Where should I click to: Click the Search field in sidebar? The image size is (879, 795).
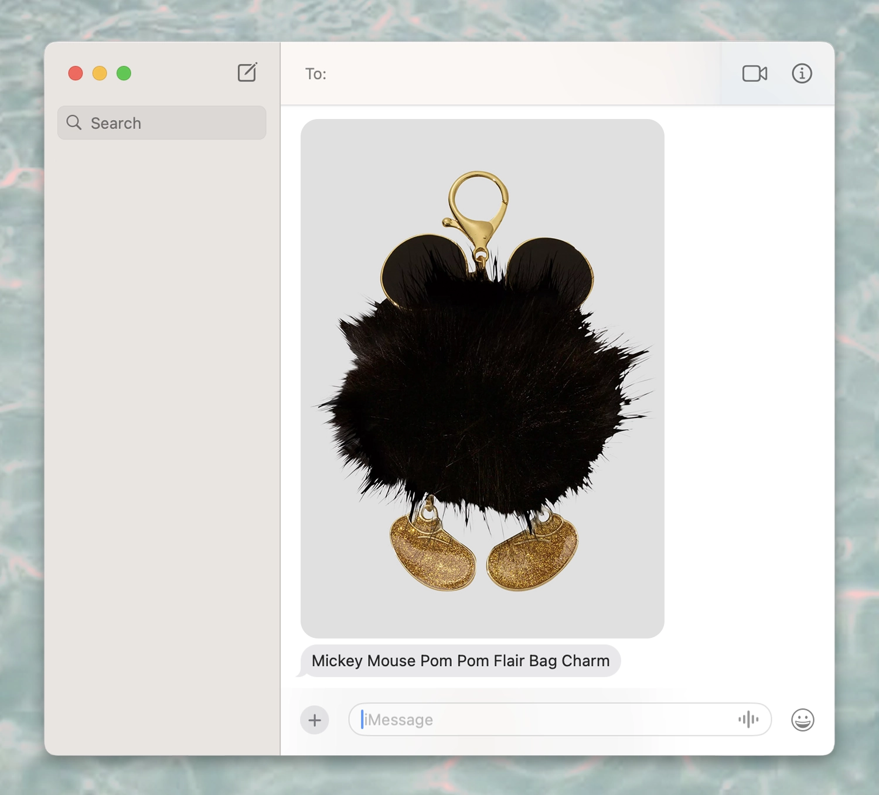click(162, 123)
